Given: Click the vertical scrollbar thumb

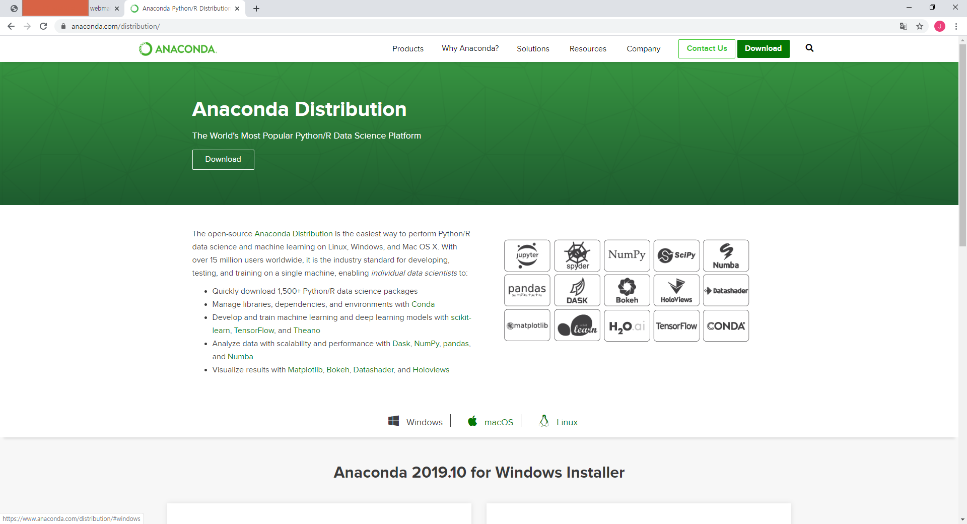Looking at the screenshot, I should [x=962, y=145].
